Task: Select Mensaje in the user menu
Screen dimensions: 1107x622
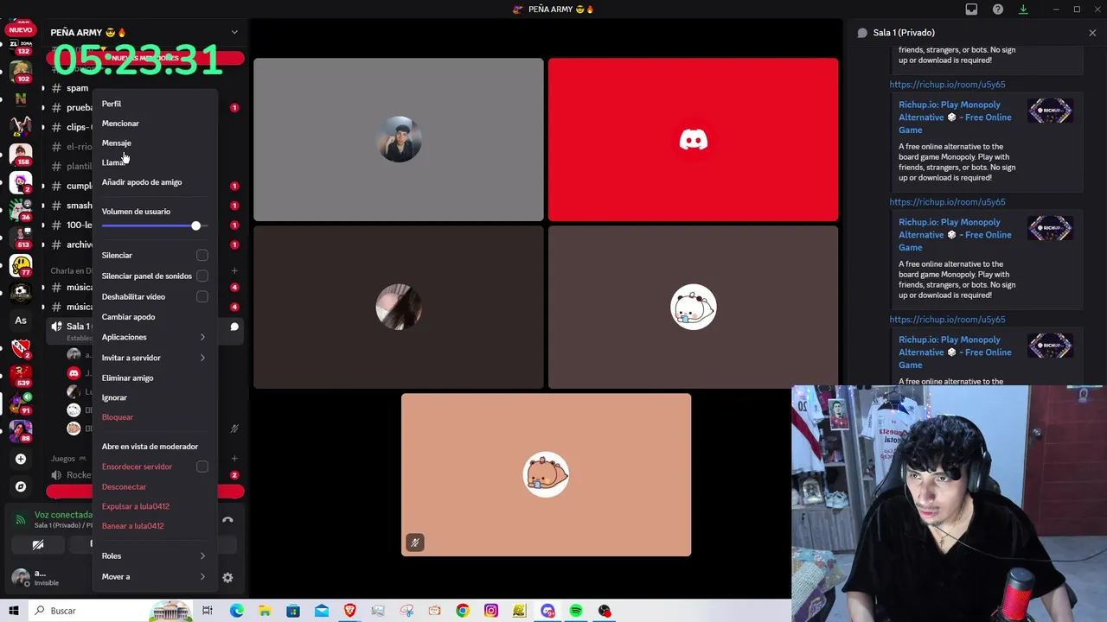Action: (x=117, y=143)
